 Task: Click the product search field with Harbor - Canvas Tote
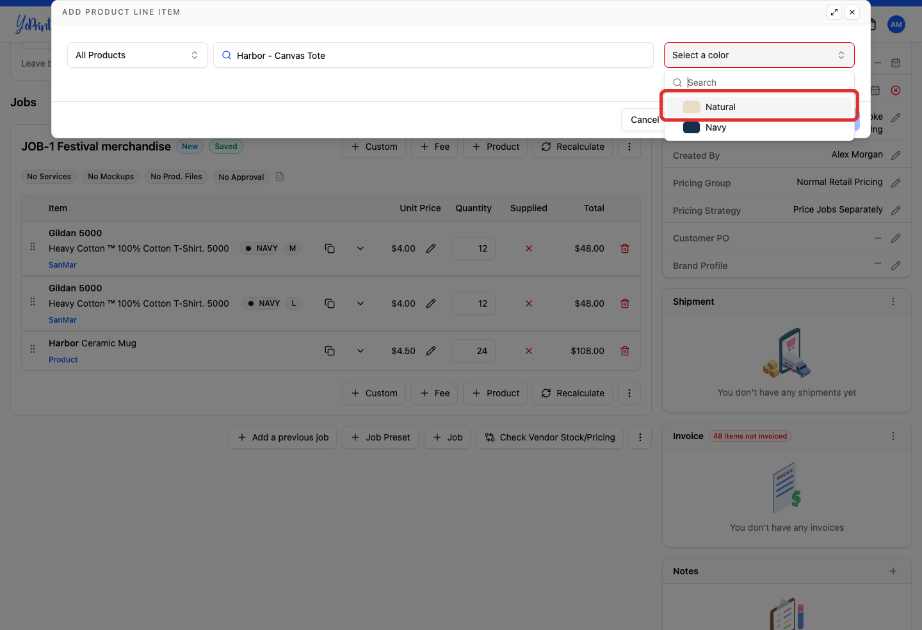pyautogui.click(x=433, y=55)
